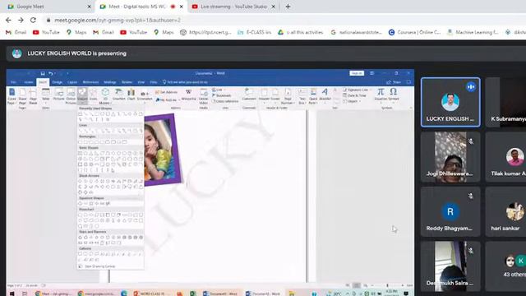Click the Share button in Word
Viewport: 526px width, 296px height.
click(394, 82)
